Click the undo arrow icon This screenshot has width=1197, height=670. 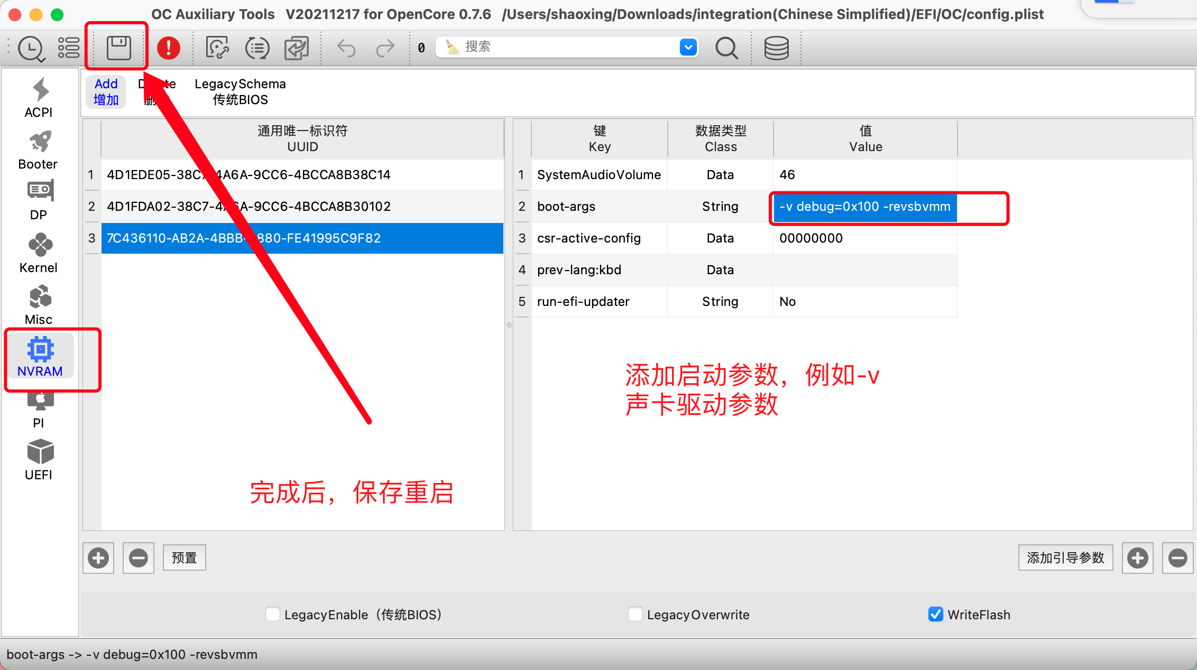pyautogui.click(x=346, y=48)
